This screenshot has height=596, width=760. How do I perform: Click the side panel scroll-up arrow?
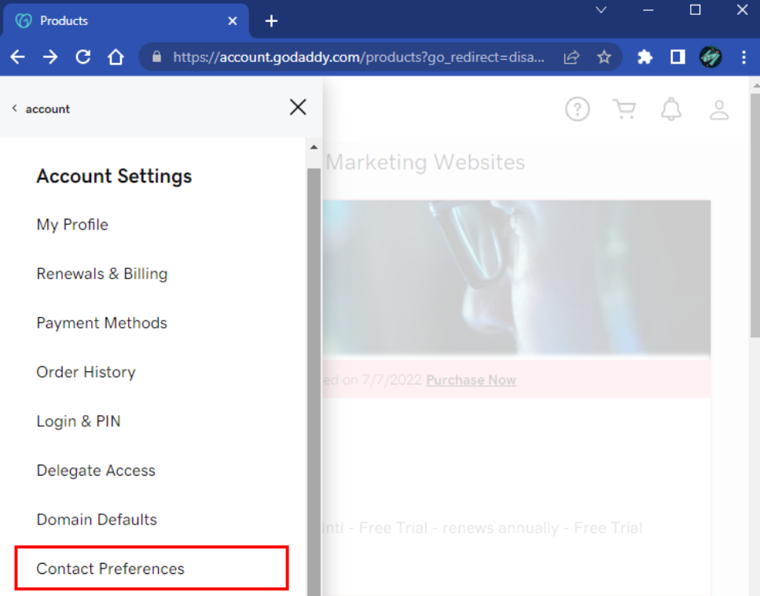pos(314,147)
